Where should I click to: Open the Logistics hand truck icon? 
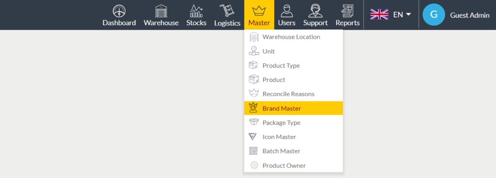(x=227, y=11)
